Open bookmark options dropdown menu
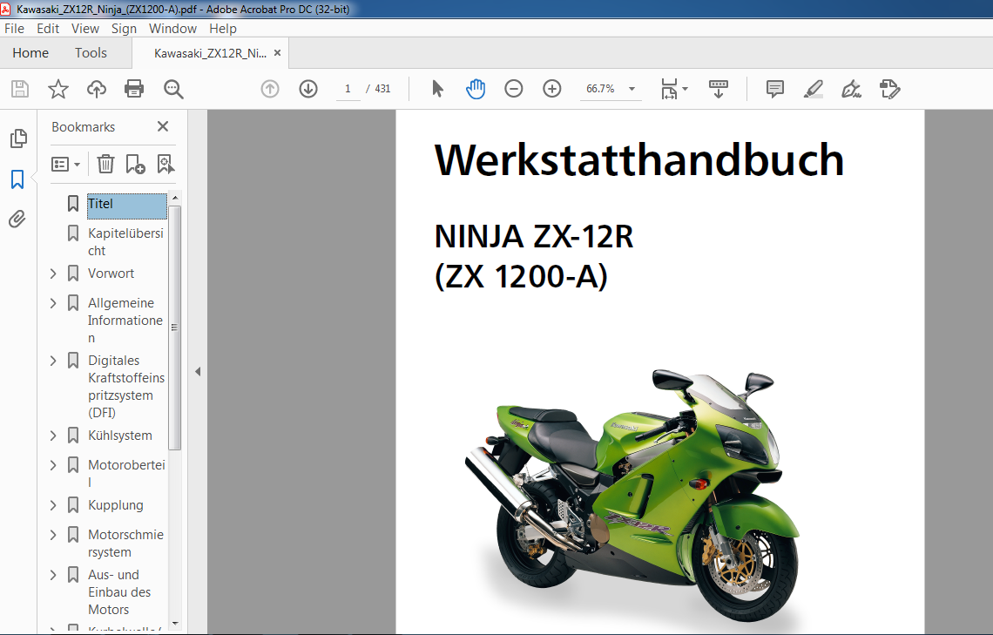The width and height of the screenshot is (993, 635). click(66, 165)
